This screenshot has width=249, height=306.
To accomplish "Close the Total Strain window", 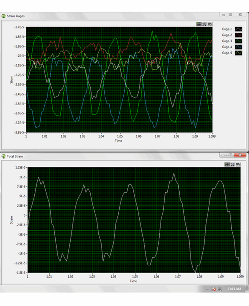I will point(240,155).
